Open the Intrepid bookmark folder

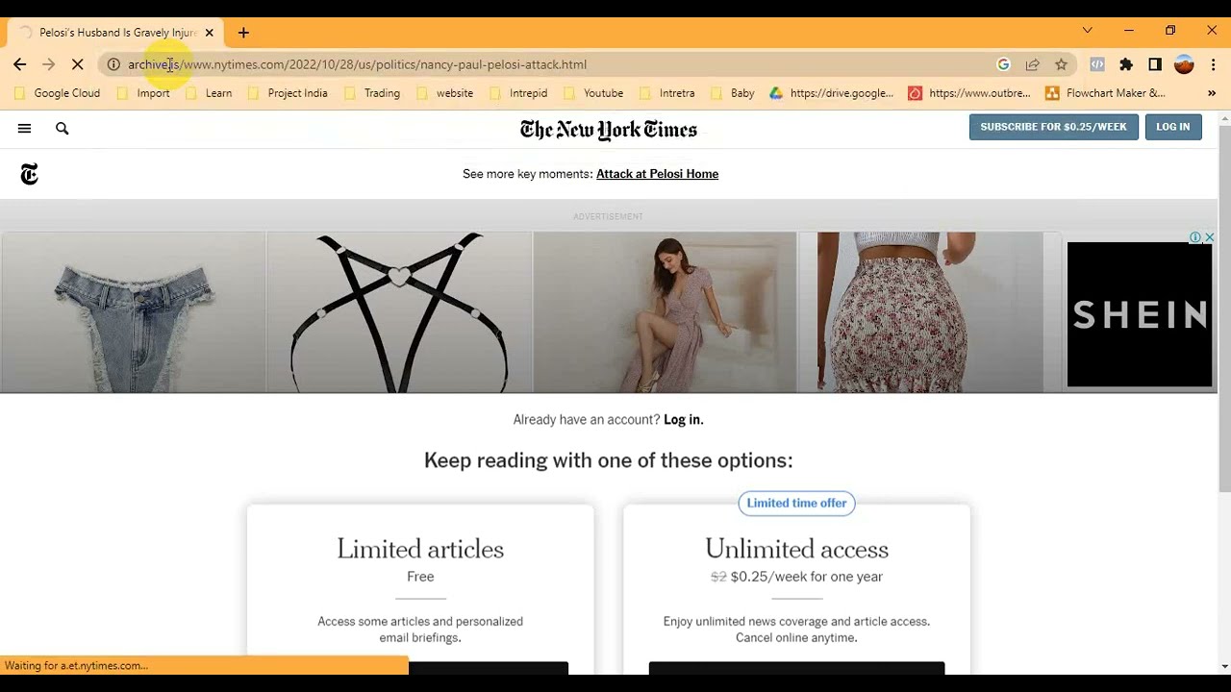point(518,93)
